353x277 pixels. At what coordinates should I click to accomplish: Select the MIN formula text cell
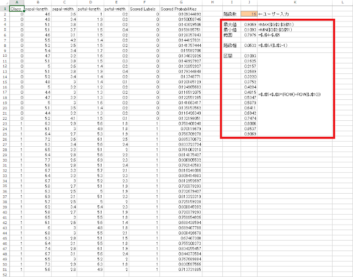280,30
